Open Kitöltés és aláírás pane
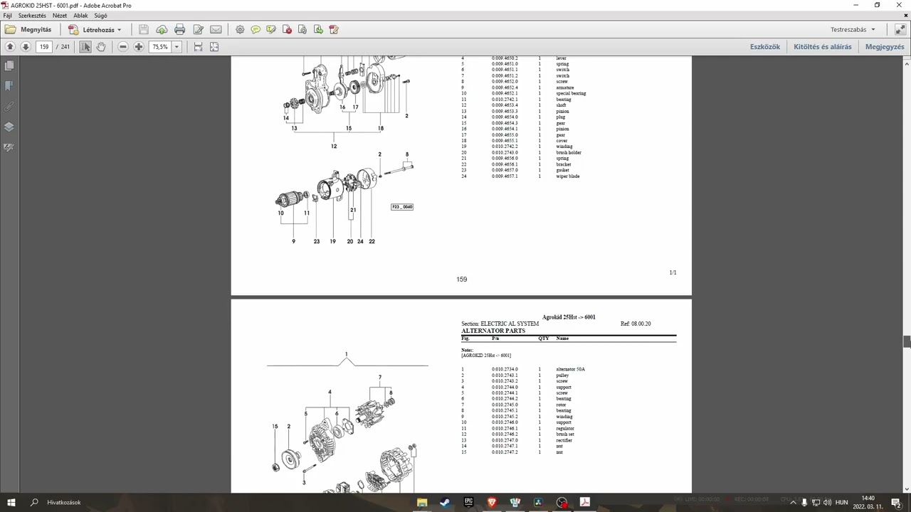The height and width of the screenshot is (512, 911). click(823, 47)
